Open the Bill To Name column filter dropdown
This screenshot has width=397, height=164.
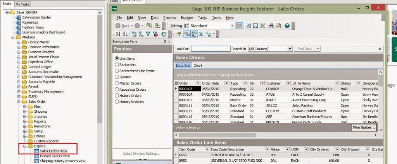(337, 83)
